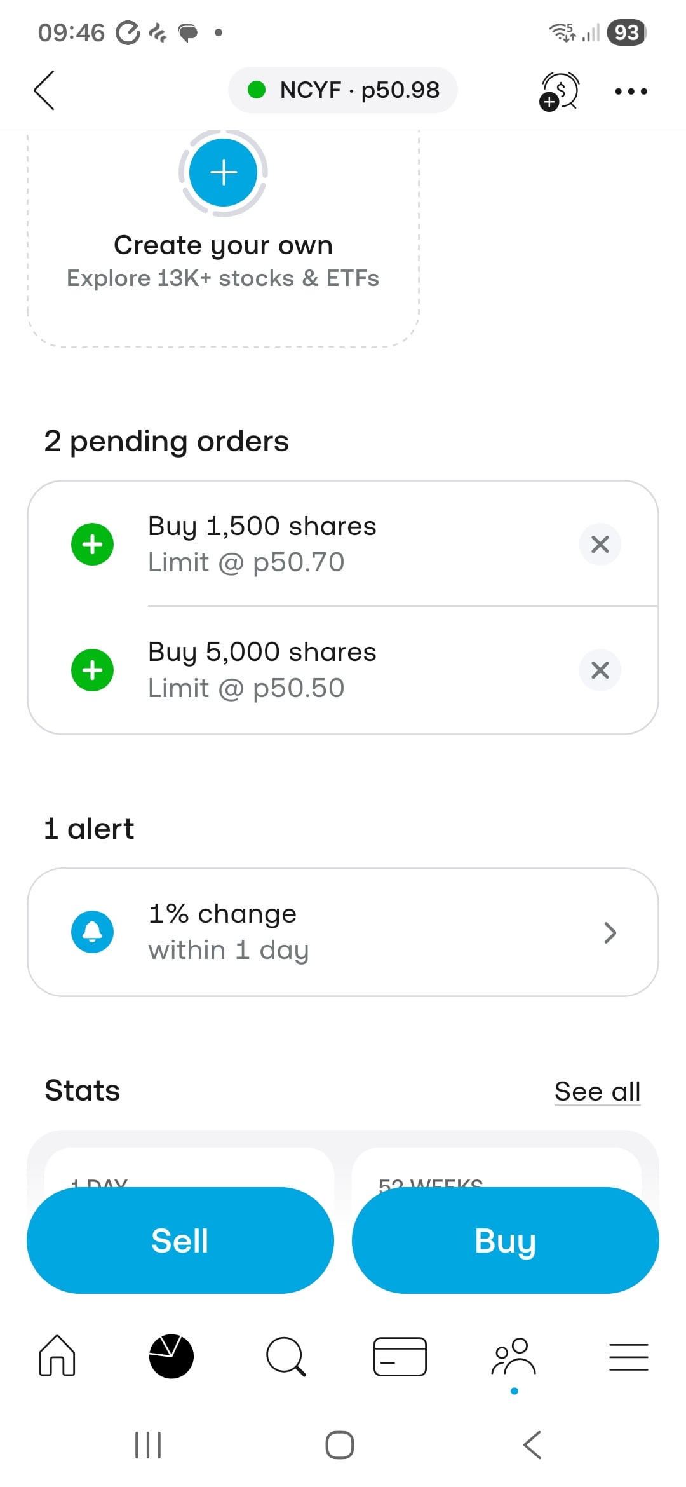The width and height of the screenshot is (686, 1487).
Task: Open the three-dot more options menu
Action: [631, 92]
